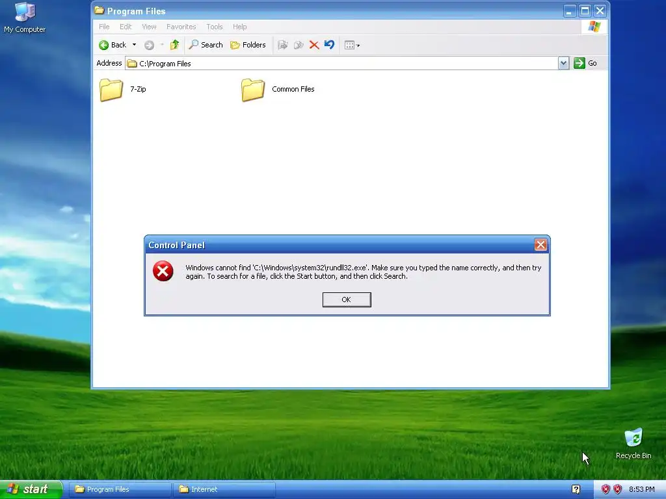Open the Tools menu
The height and width of the screenshot is (499, 666).
[215, 27]
